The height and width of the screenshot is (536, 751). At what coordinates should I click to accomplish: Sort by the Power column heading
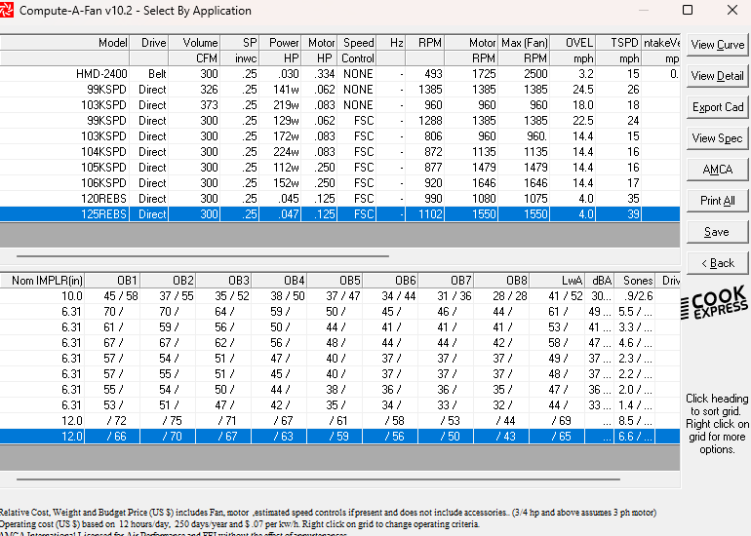pos(284,43)
